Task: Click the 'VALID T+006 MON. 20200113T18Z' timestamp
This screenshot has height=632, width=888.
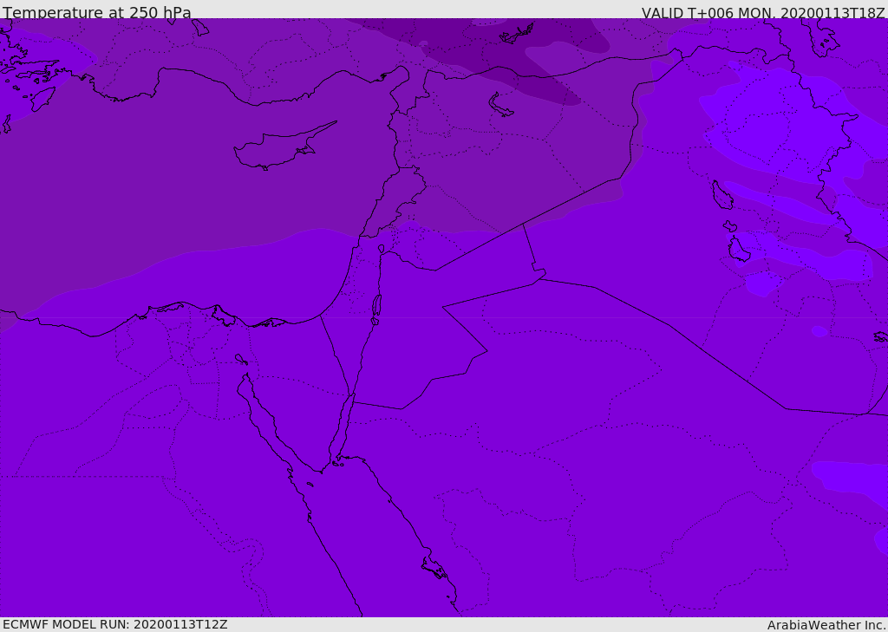Action: click(x=763, y=12)
